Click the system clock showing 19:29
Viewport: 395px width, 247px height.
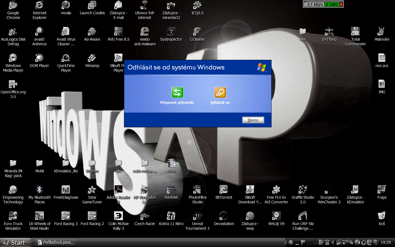click(x=386, y=242)
